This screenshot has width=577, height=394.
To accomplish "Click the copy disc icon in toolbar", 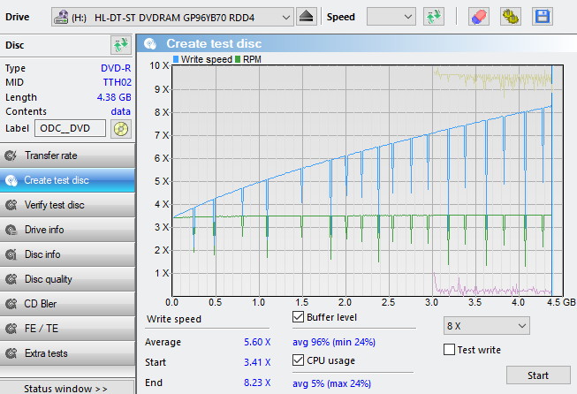I will tap(510, 17).
